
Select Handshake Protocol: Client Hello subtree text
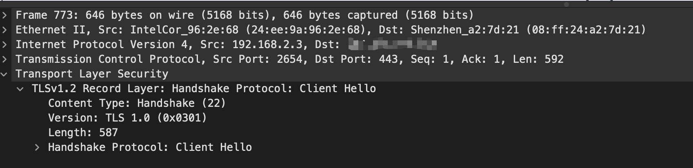coord(150,148)
